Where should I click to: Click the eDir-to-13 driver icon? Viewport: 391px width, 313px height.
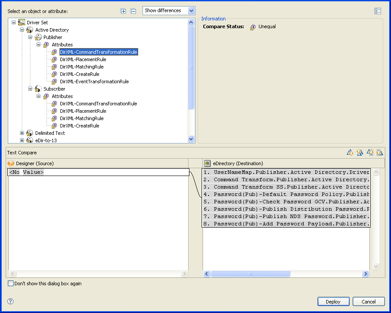(30, 140)
